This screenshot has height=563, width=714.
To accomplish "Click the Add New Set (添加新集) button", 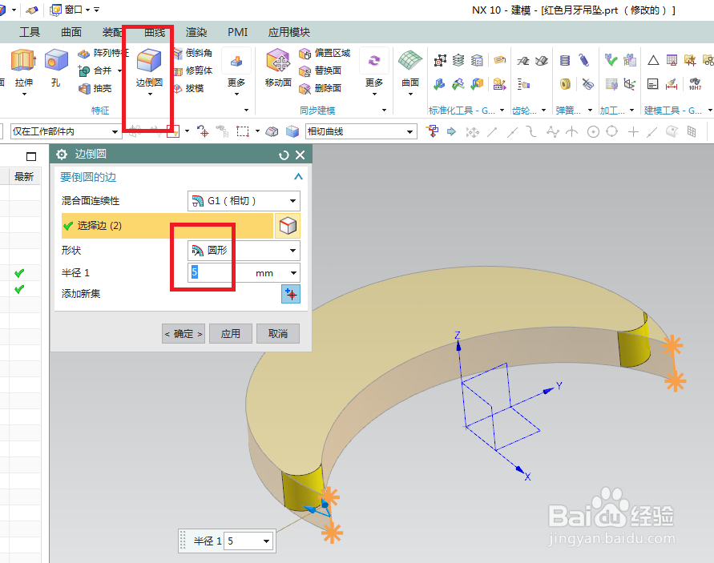I will click(291, 294).
